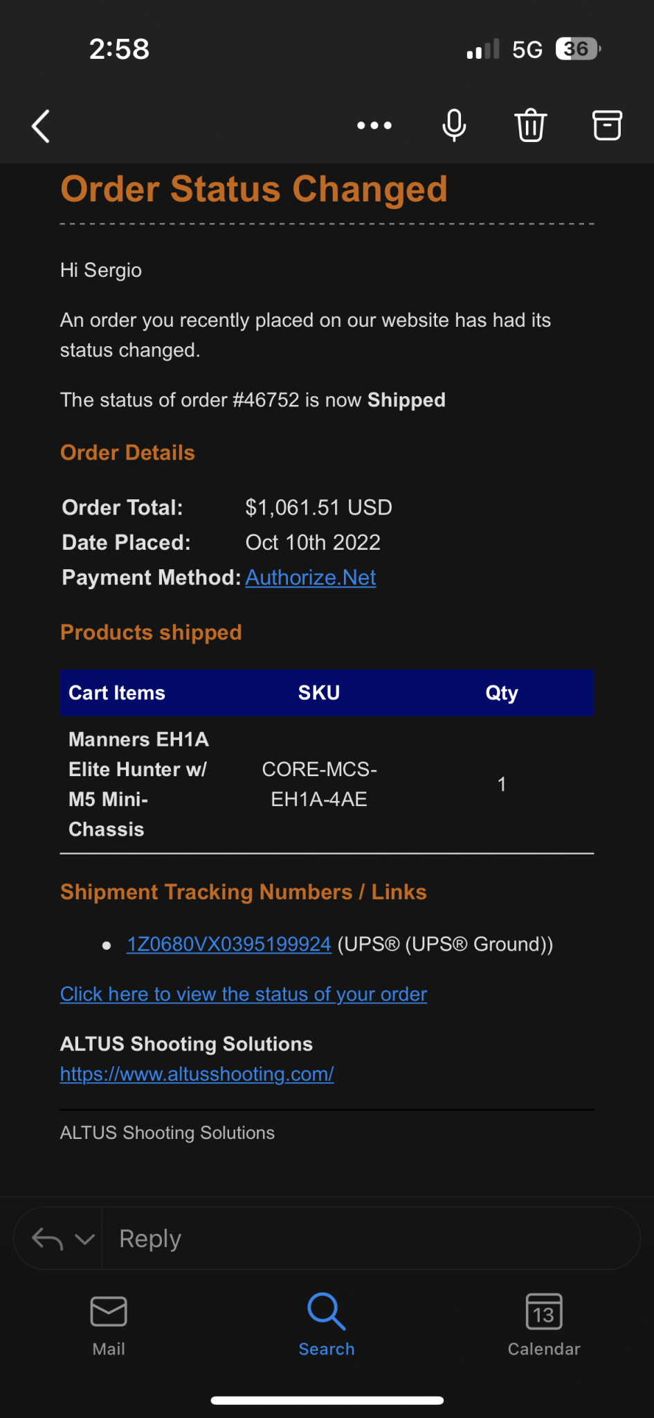This screenshot has height=1418, width=654.
Task: Expand reply options with the chevron arrow
Action: click(x=84, y=1239)
